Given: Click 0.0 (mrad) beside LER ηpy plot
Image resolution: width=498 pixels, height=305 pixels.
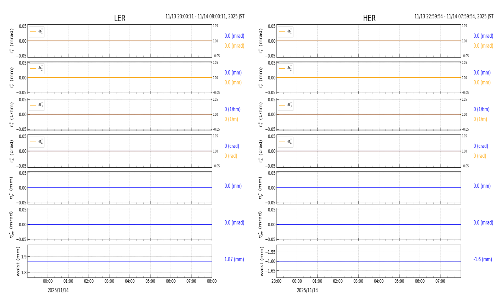Looking at the screenshot, I should [234, 223].
